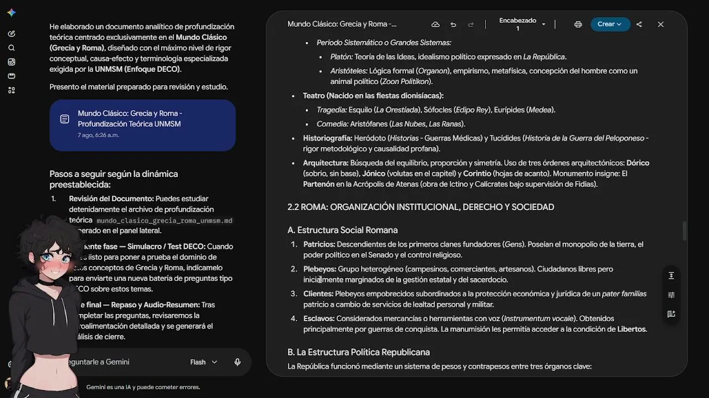The image size is (709, 398).
Task: Click the Arquitectura bullet label
Action: click(x=326, y=163)
